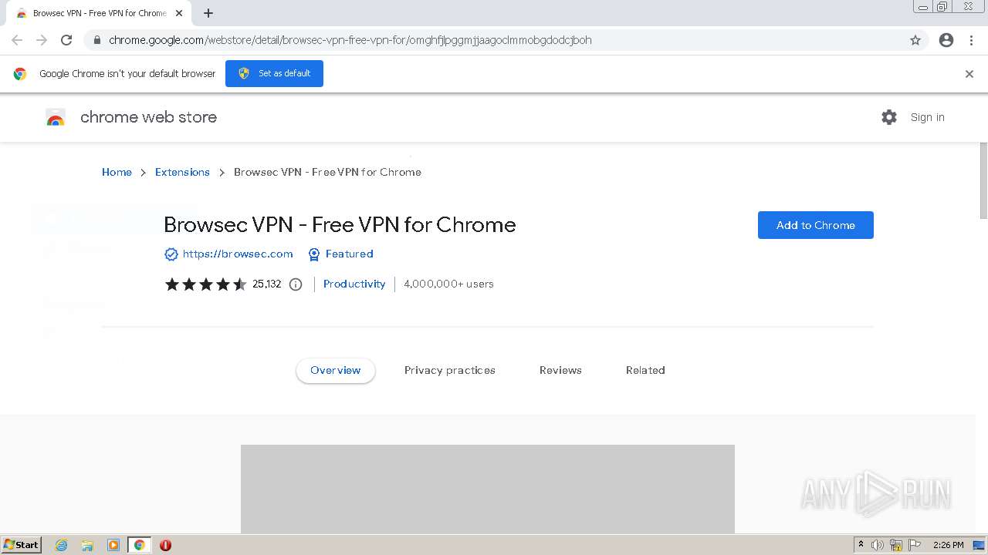Reload the current page
This screenshot has width=988, height=555.
point(66,40)
